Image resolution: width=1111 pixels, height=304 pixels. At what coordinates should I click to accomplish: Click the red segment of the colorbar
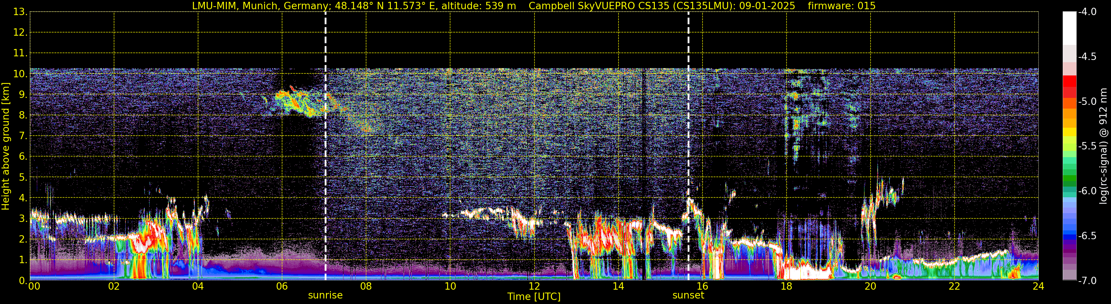point(1069,81)
